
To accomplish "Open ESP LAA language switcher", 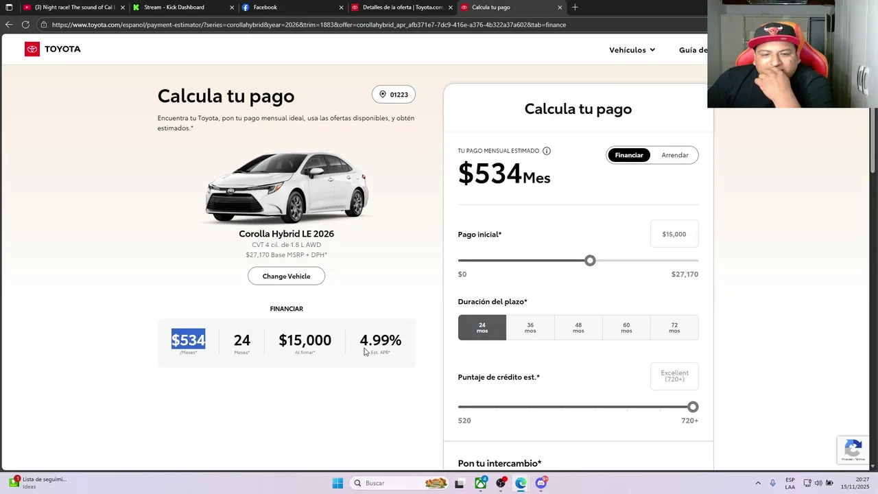I will click(790, 483).
